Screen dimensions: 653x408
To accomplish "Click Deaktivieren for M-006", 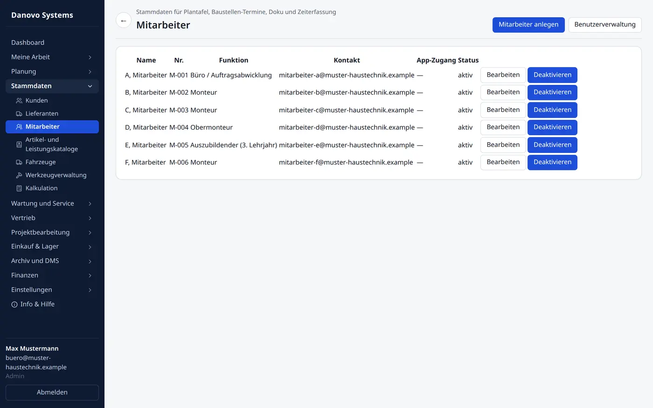I will click(x=552, y=162).
